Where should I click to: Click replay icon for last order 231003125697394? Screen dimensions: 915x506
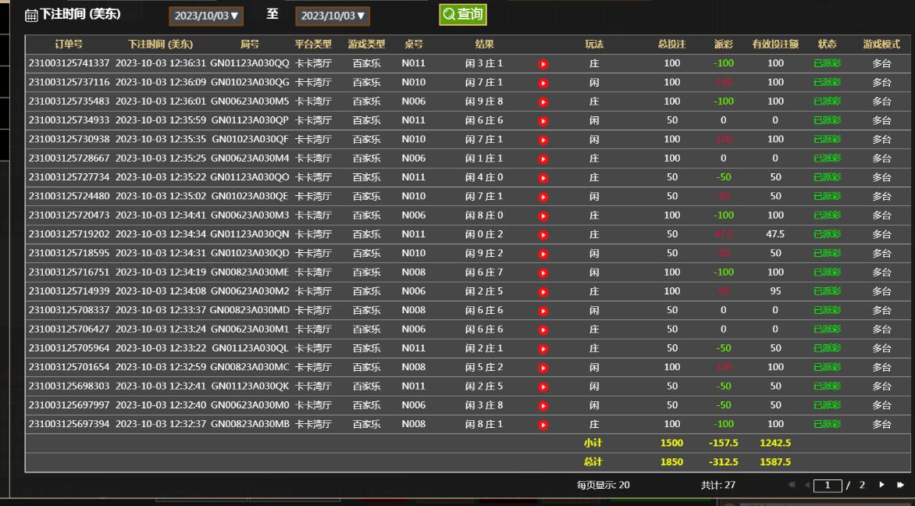(543, 425)
